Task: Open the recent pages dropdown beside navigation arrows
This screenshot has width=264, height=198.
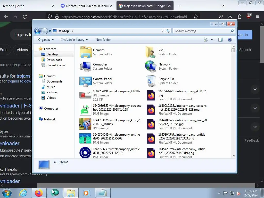Action: (50, 31)
